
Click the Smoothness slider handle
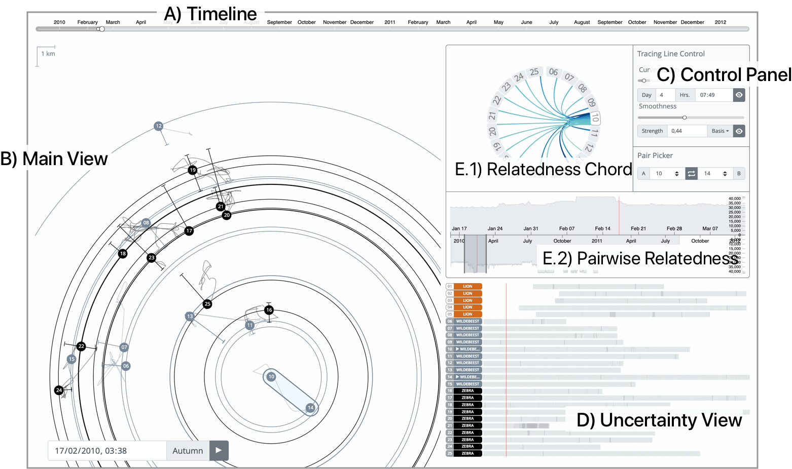(x=685, y=118)
